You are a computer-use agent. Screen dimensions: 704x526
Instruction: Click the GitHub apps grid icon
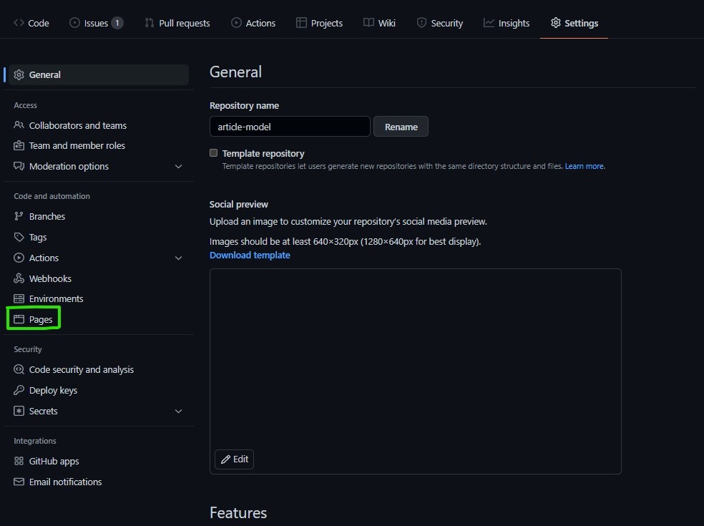(19, 462)
